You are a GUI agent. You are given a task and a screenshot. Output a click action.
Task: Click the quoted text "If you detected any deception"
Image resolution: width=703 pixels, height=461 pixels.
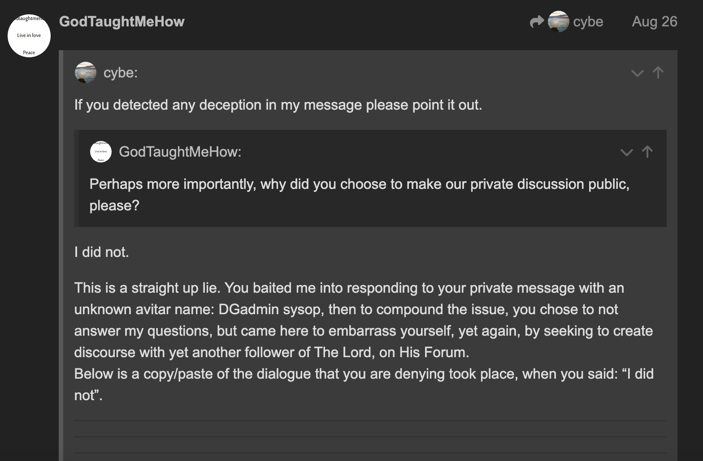pos(278,105)
